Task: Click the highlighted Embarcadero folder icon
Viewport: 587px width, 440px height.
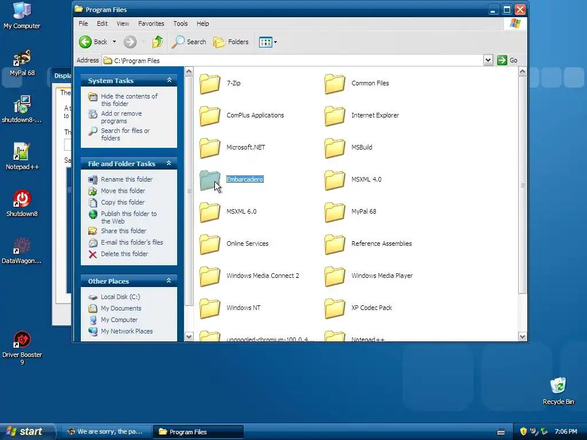Action: coord(210,180)
